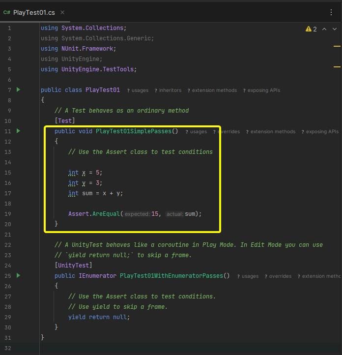342x355 pixels.
Task: Click 'int y = 3;' declaration
Action: click(x=85, y=183)
